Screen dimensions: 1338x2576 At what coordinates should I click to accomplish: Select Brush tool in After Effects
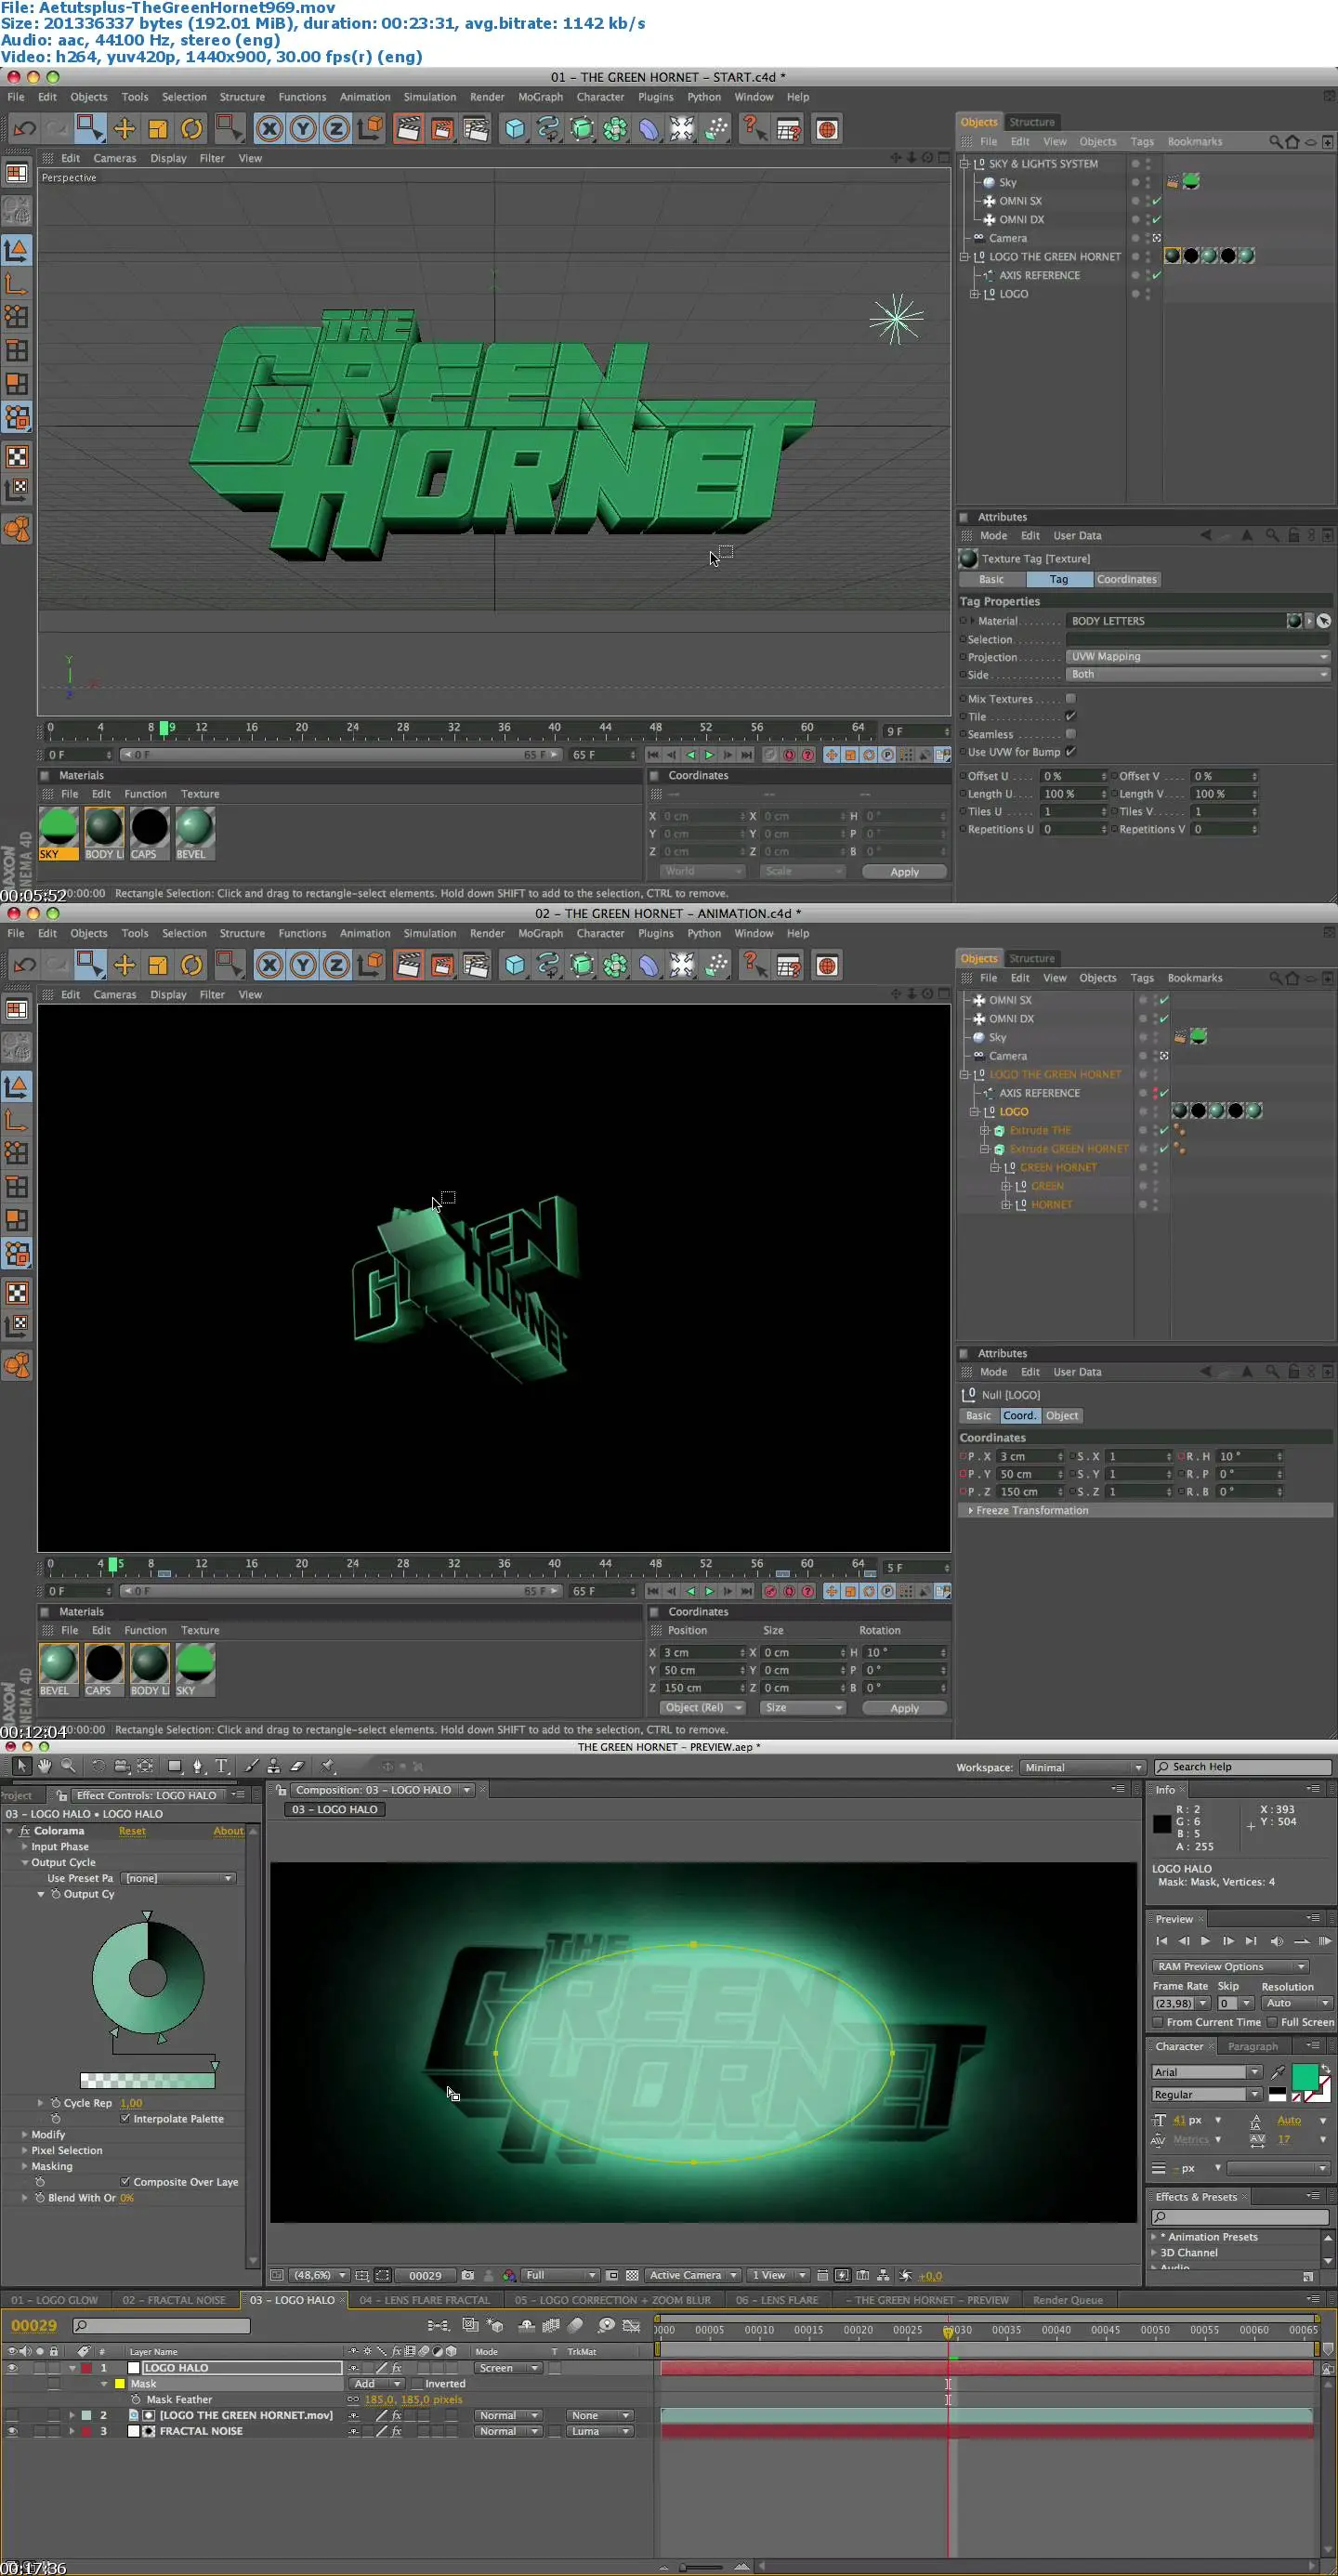tap(251, 1767)
